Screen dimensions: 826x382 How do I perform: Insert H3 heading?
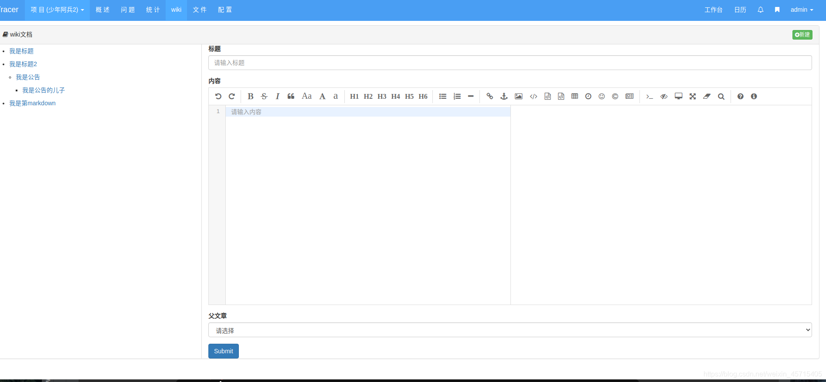pyautogui.click(x=382, y=97)
